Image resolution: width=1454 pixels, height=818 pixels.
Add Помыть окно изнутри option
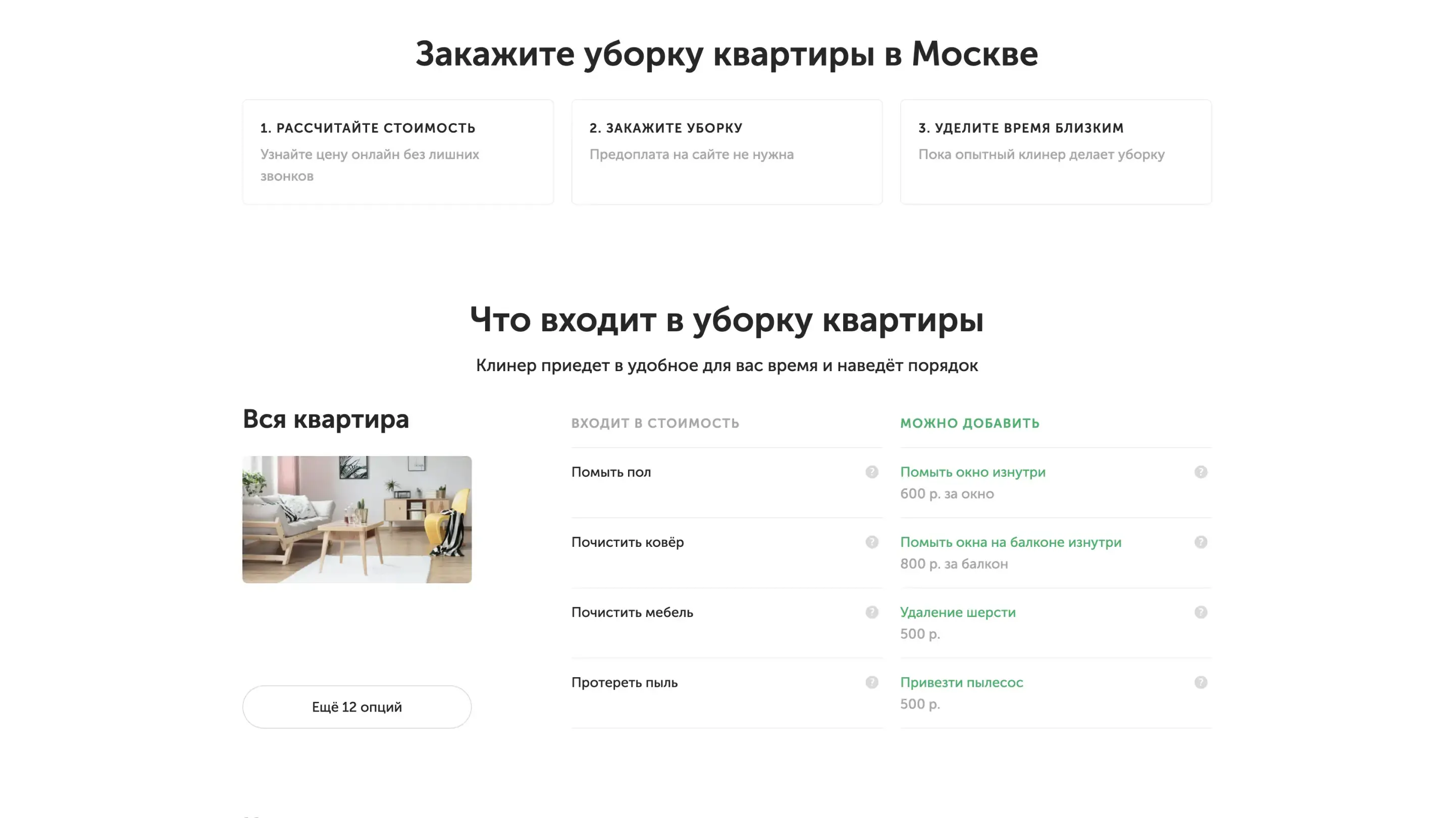pos(972,472)
